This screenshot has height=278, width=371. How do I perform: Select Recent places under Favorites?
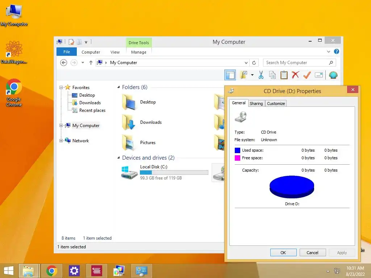click(x=89, y=110)
